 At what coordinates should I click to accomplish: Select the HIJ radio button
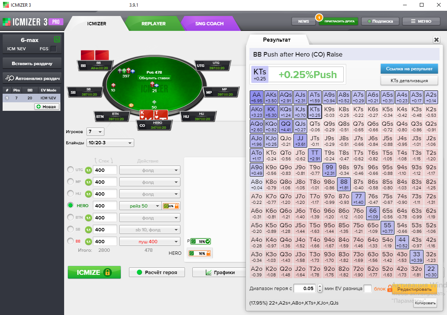tap(70, 193)
